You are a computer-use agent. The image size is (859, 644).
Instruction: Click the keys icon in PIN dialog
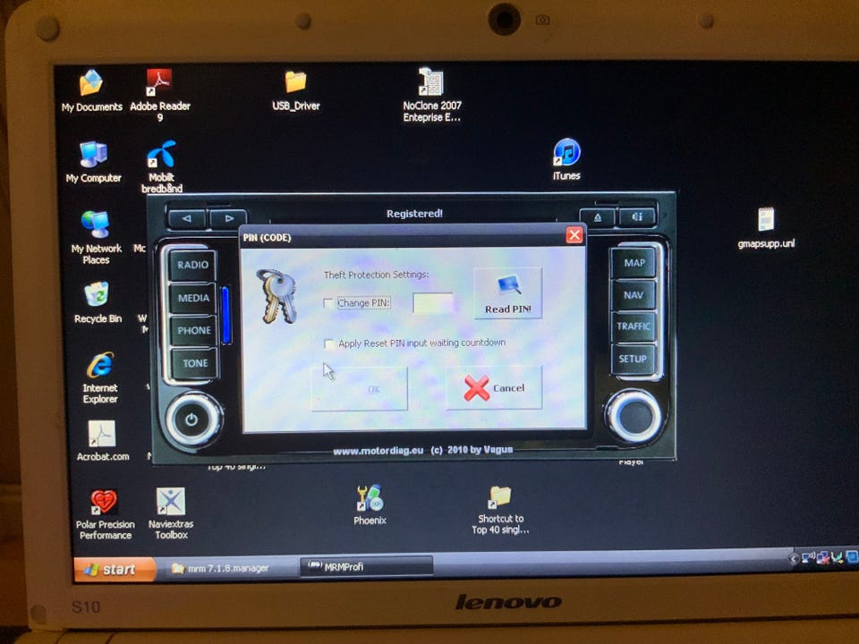(277, 296)
